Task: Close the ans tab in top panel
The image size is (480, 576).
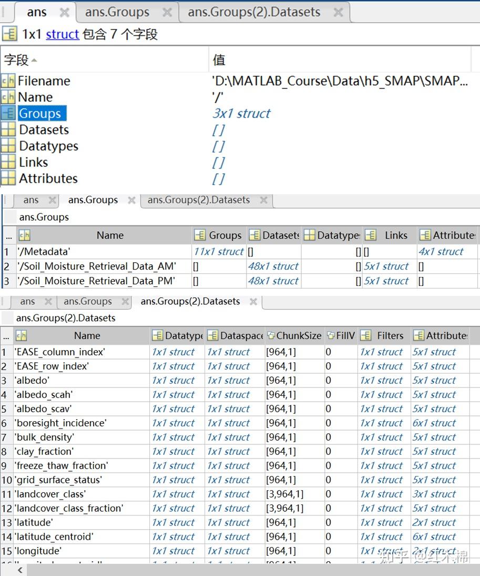Action: pos(65,13)
